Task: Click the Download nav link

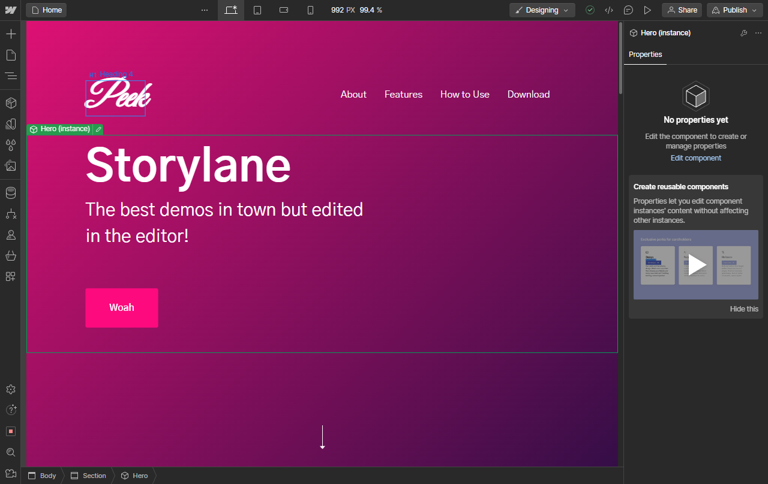Action: click(x=529, y=95)
